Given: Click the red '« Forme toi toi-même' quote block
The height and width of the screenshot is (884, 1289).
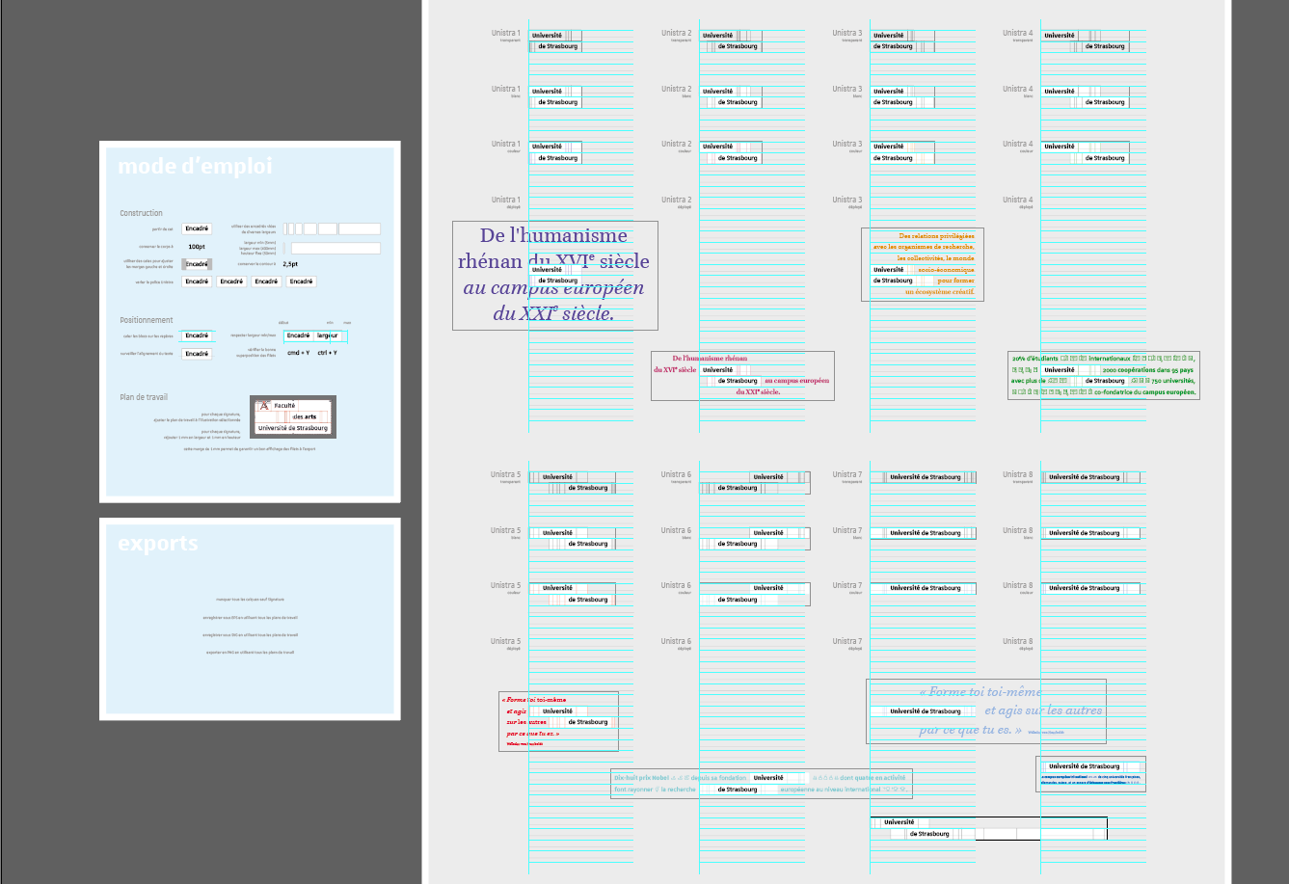Looking at the screenshot, I should 558,721.
